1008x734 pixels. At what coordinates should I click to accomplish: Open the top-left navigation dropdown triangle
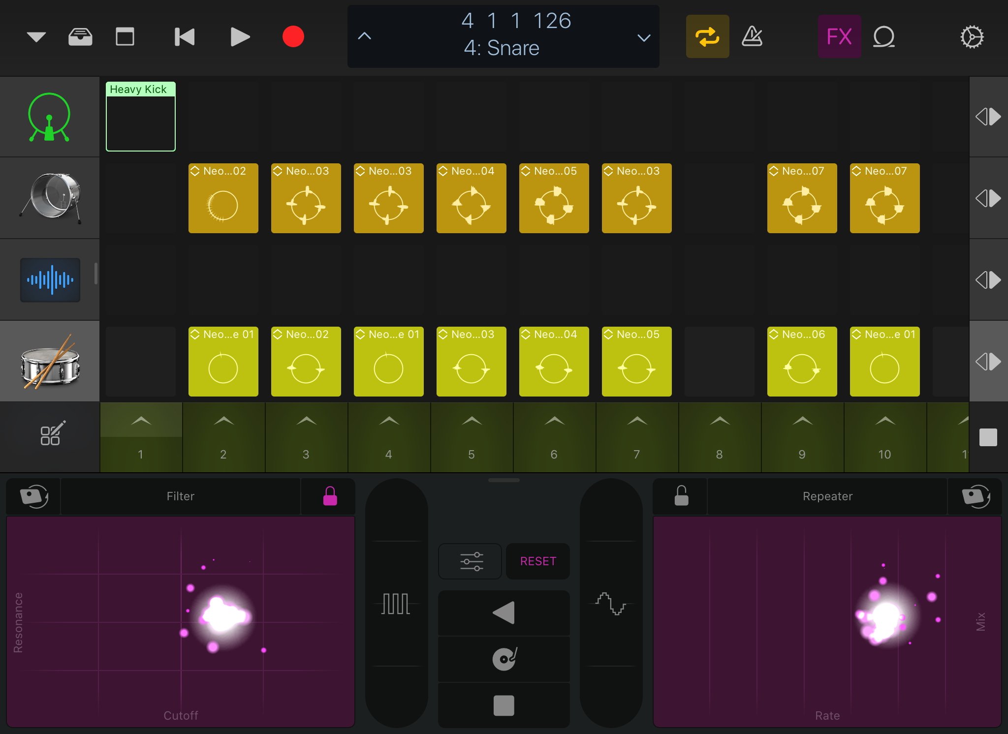36,37
